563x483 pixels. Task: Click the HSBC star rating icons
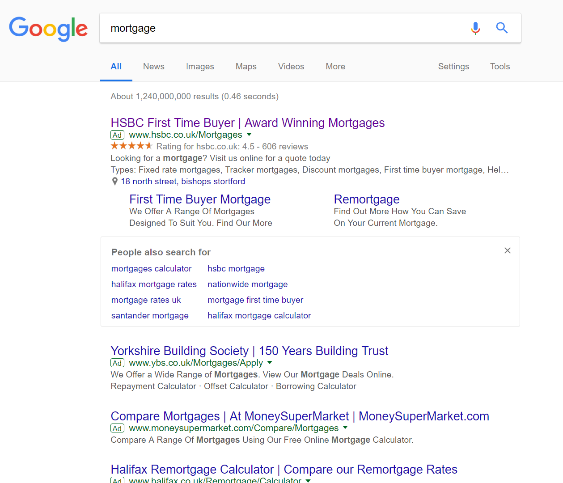(x=131, y=146)
